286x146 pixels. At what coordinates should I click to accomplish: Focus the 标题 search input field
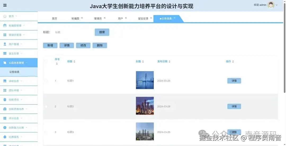[73, 32]
